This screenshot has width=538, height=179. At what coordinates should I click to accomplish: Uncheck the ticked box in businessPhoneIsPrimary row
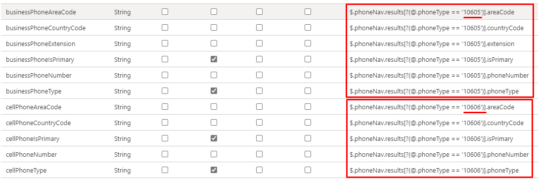214,59
